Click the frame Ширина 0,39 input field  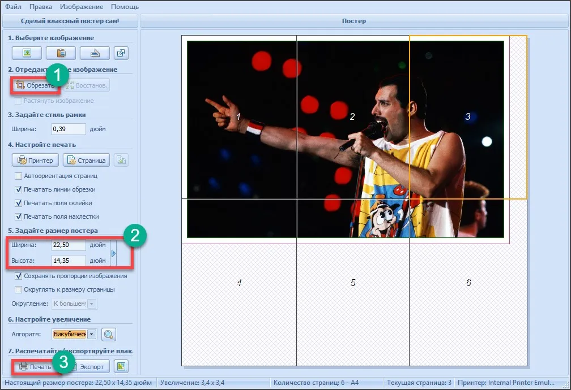[69, 129]
